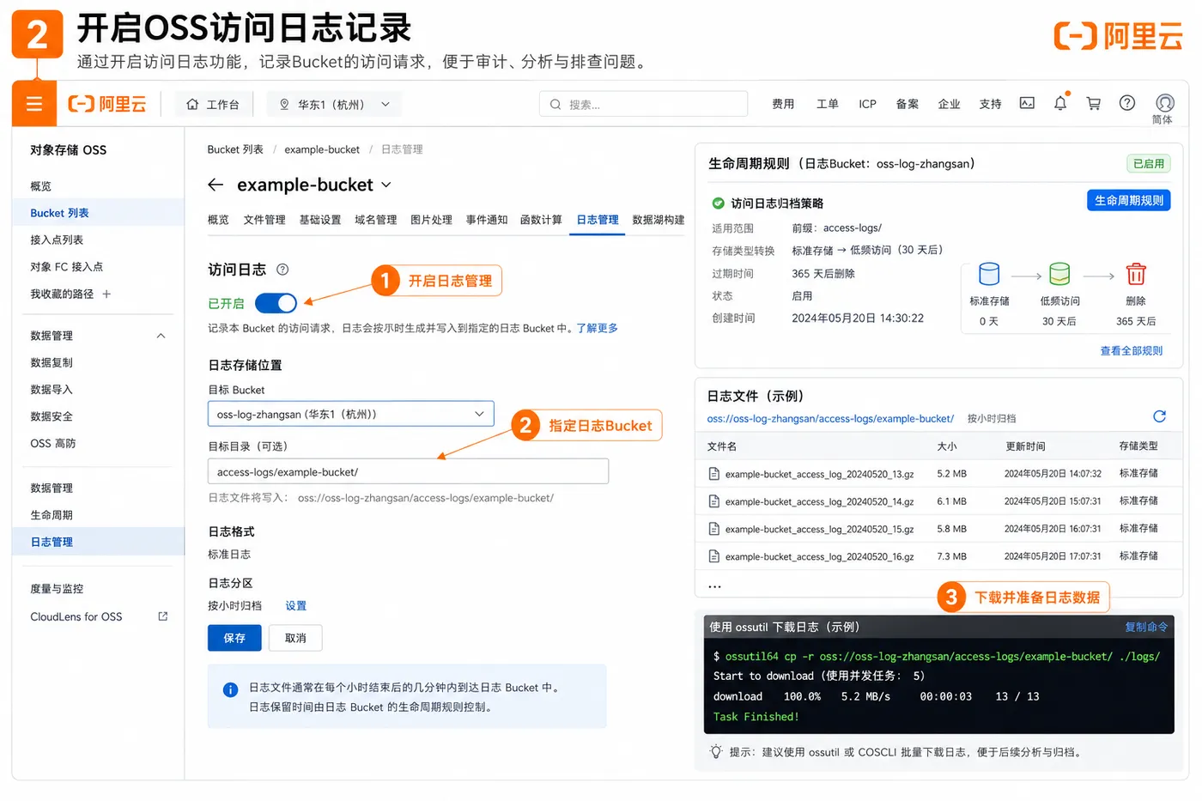Refresh the 日志文件 list
The height and width of the screenshot is (801, 1202).
[1159, 416]
